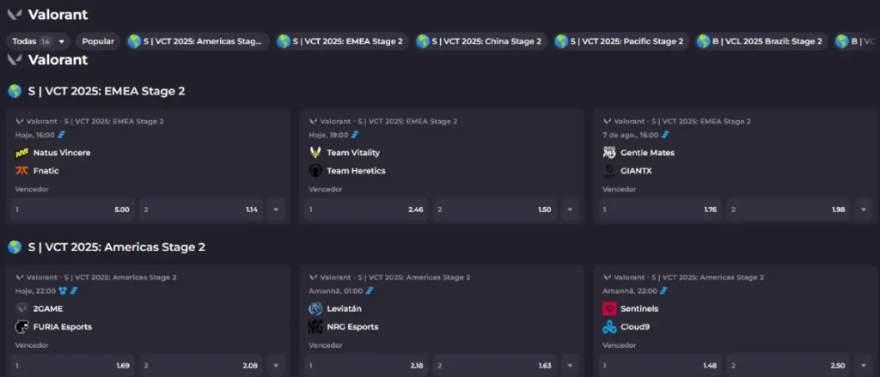880x377 pixels.
Task: Expand more markets for Sentinels vs Cloud9
Action: (x=863, y=366)
